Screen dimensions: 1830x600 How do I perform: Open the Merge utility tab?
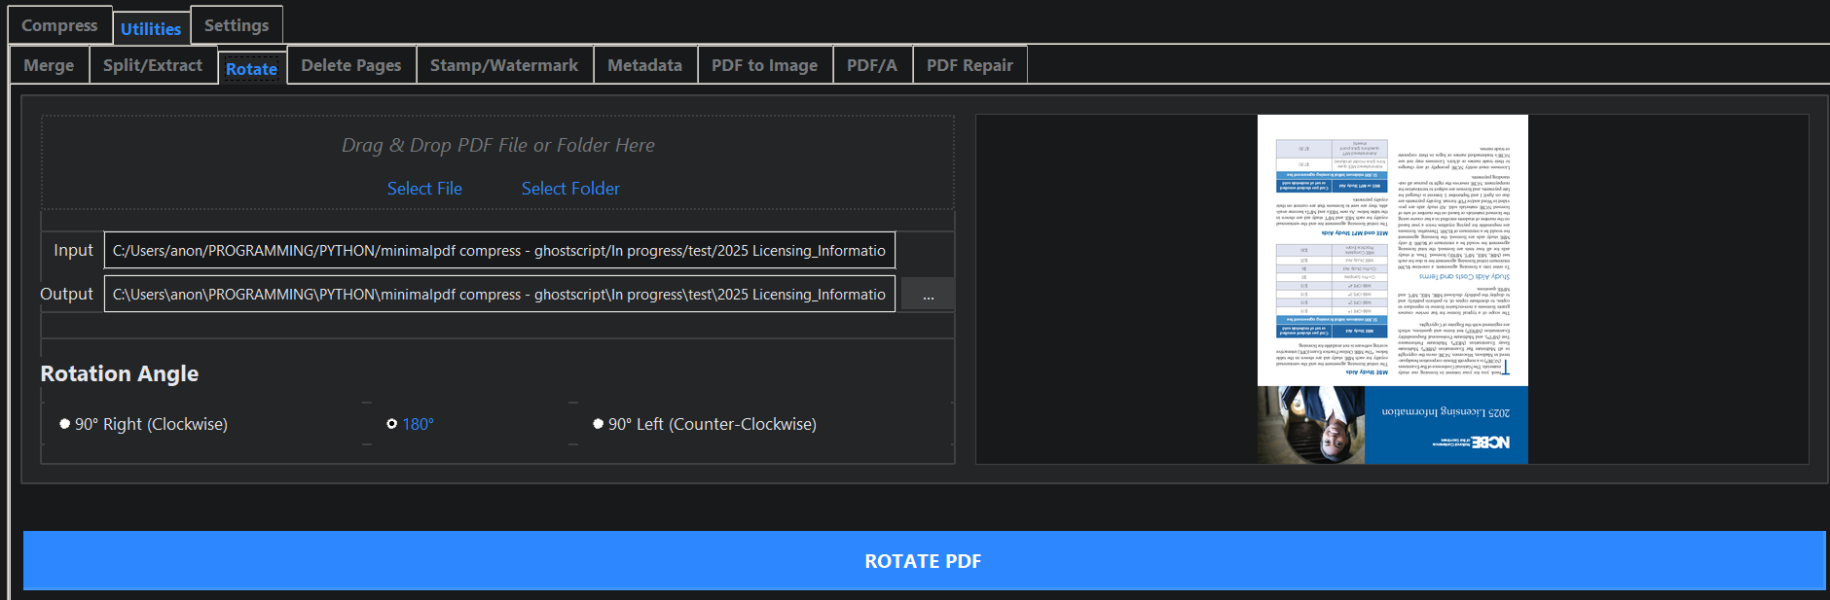tap(49, 65)
